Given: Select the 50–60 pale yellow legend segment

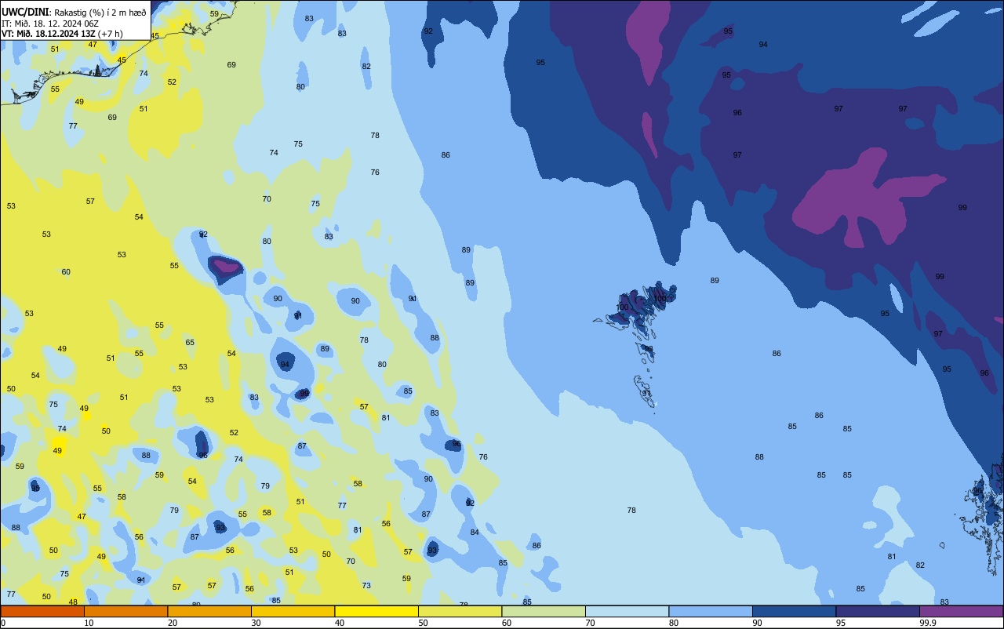Looking at the screenshot, I should coord(460,611).
